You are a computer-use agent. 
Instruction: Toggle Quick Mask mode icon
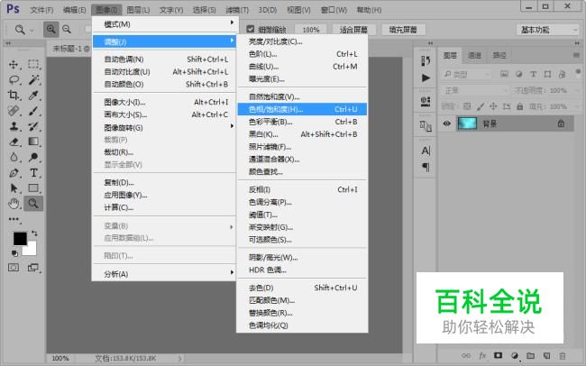pyautogui.click(x=14, y=268)
